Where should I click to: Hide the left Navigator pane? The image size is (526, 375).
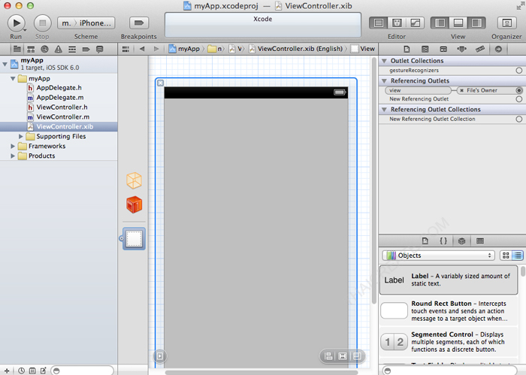pos(441,23)
